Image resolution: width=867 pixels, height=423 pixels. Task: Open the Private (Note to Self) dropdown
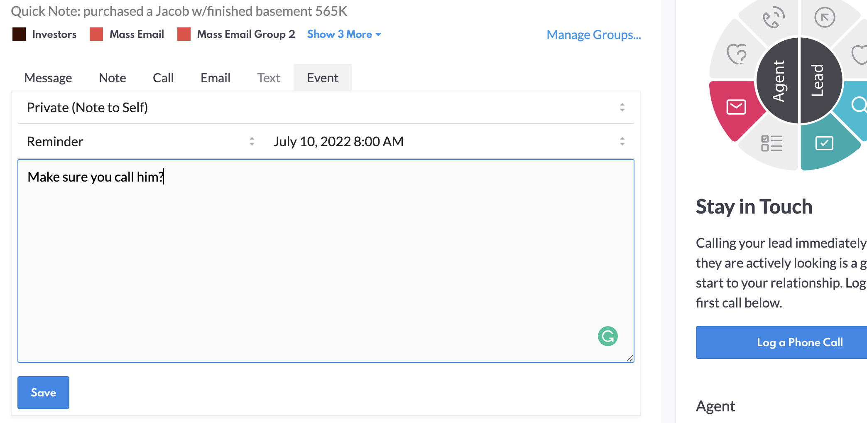coord(326,107)
